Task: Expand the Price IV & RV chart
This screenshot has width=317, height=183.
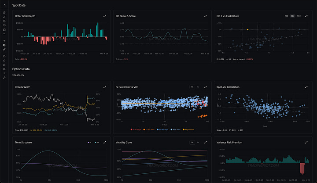Action: pyautogui.click(x=105, y=87)
